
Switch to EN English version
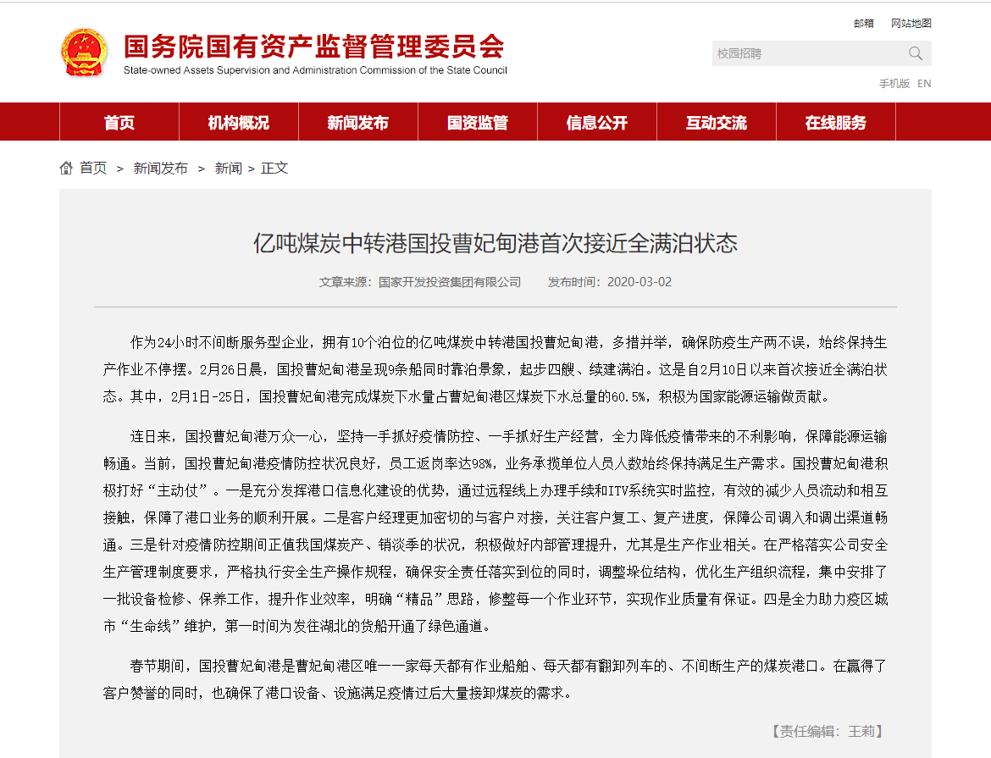924,83
